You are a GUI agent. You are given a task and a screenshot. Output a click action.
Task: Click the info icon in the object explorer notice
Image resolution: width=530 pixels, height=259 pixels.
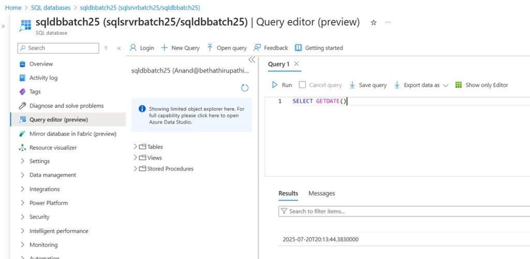(x=142, y=109)
